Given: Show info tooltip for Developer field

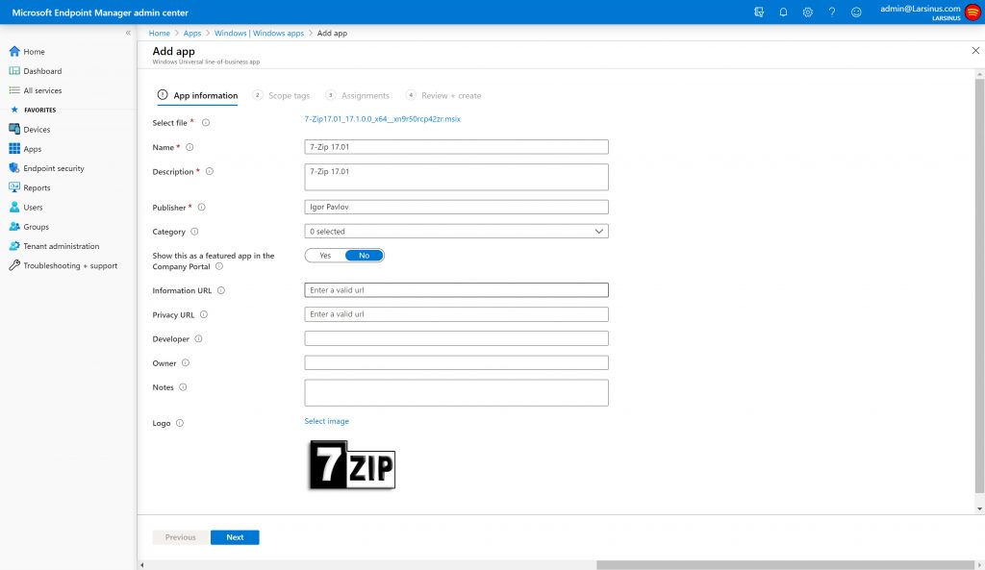Looking at the screenshot, I should (x=198, y=339).
